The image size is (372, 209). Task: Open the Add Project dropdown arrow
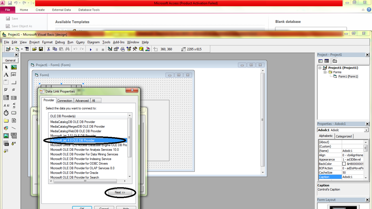[12, 49]
